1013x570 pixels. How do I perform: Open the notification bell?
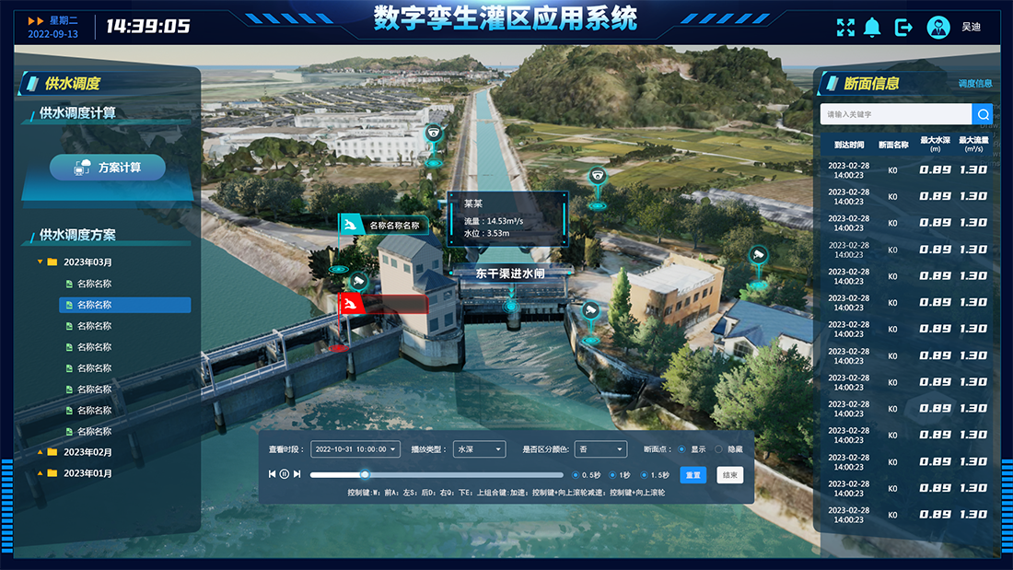click(x=872, y=28)
